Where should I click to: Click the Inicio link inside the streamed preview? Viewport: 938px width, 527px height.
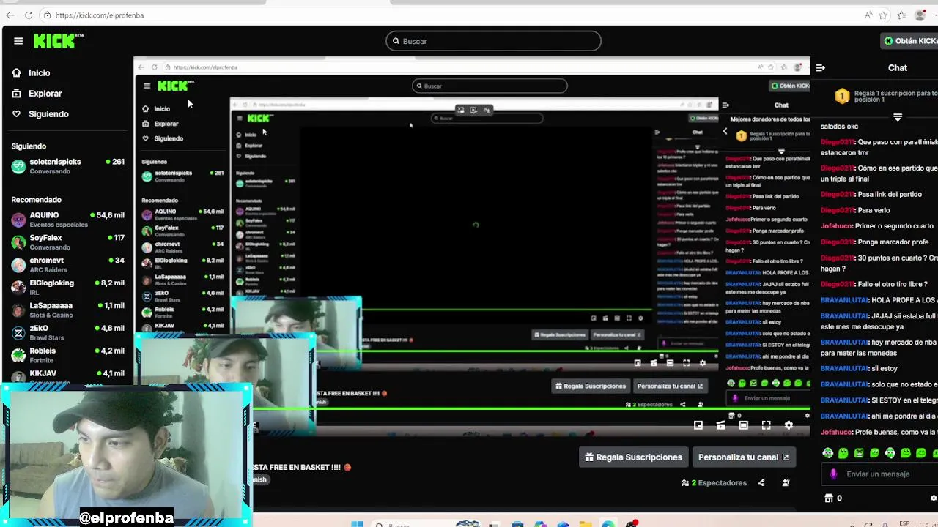(x=162, y=109)
